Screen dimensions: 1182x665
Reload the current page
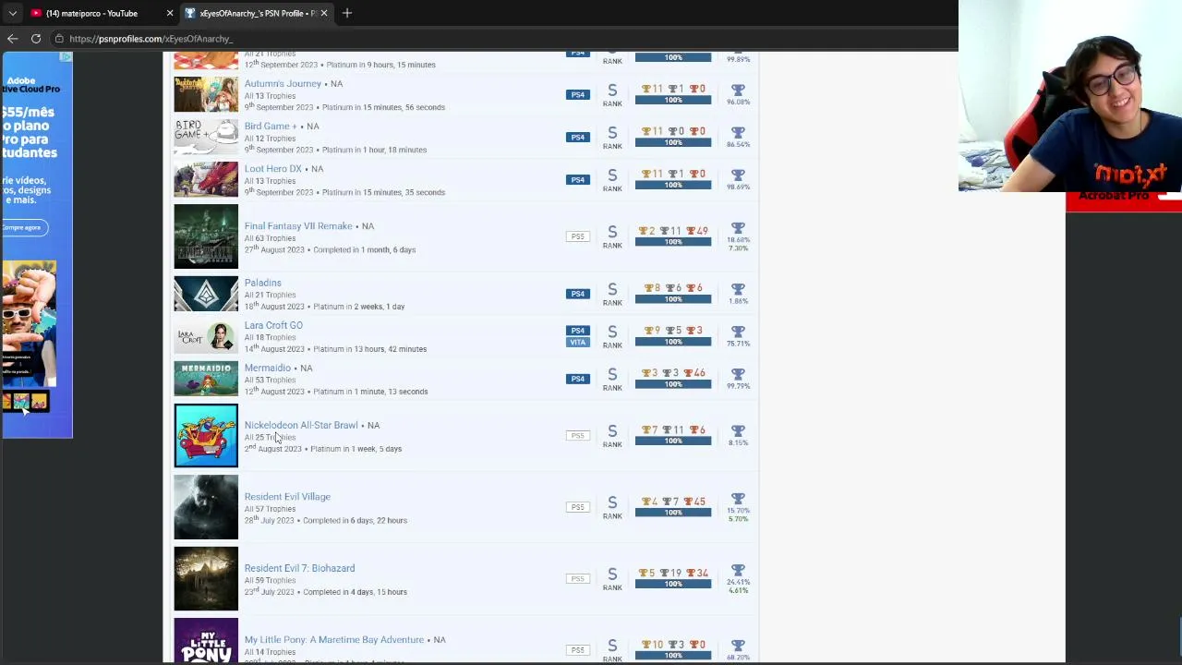coord(36,39)
